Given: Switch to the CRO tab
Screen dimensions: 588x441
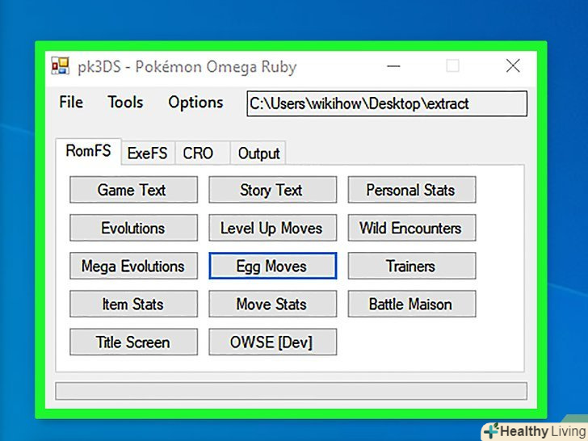Looking at the screenshot, I should pos(202,153).
